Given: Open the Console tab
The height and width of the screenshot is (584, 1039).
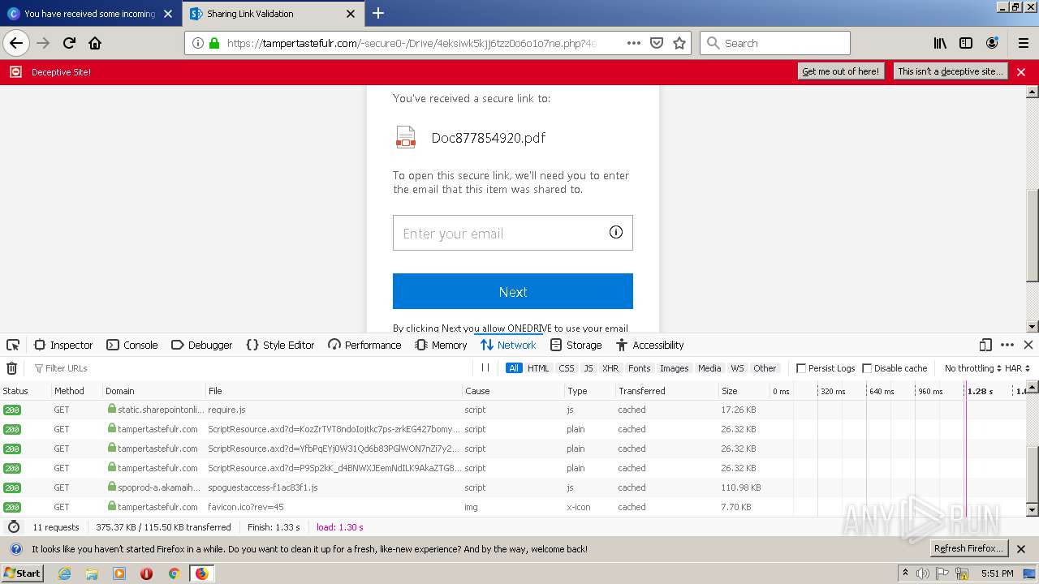Looking at the screenshot, I should coord(132,345).
